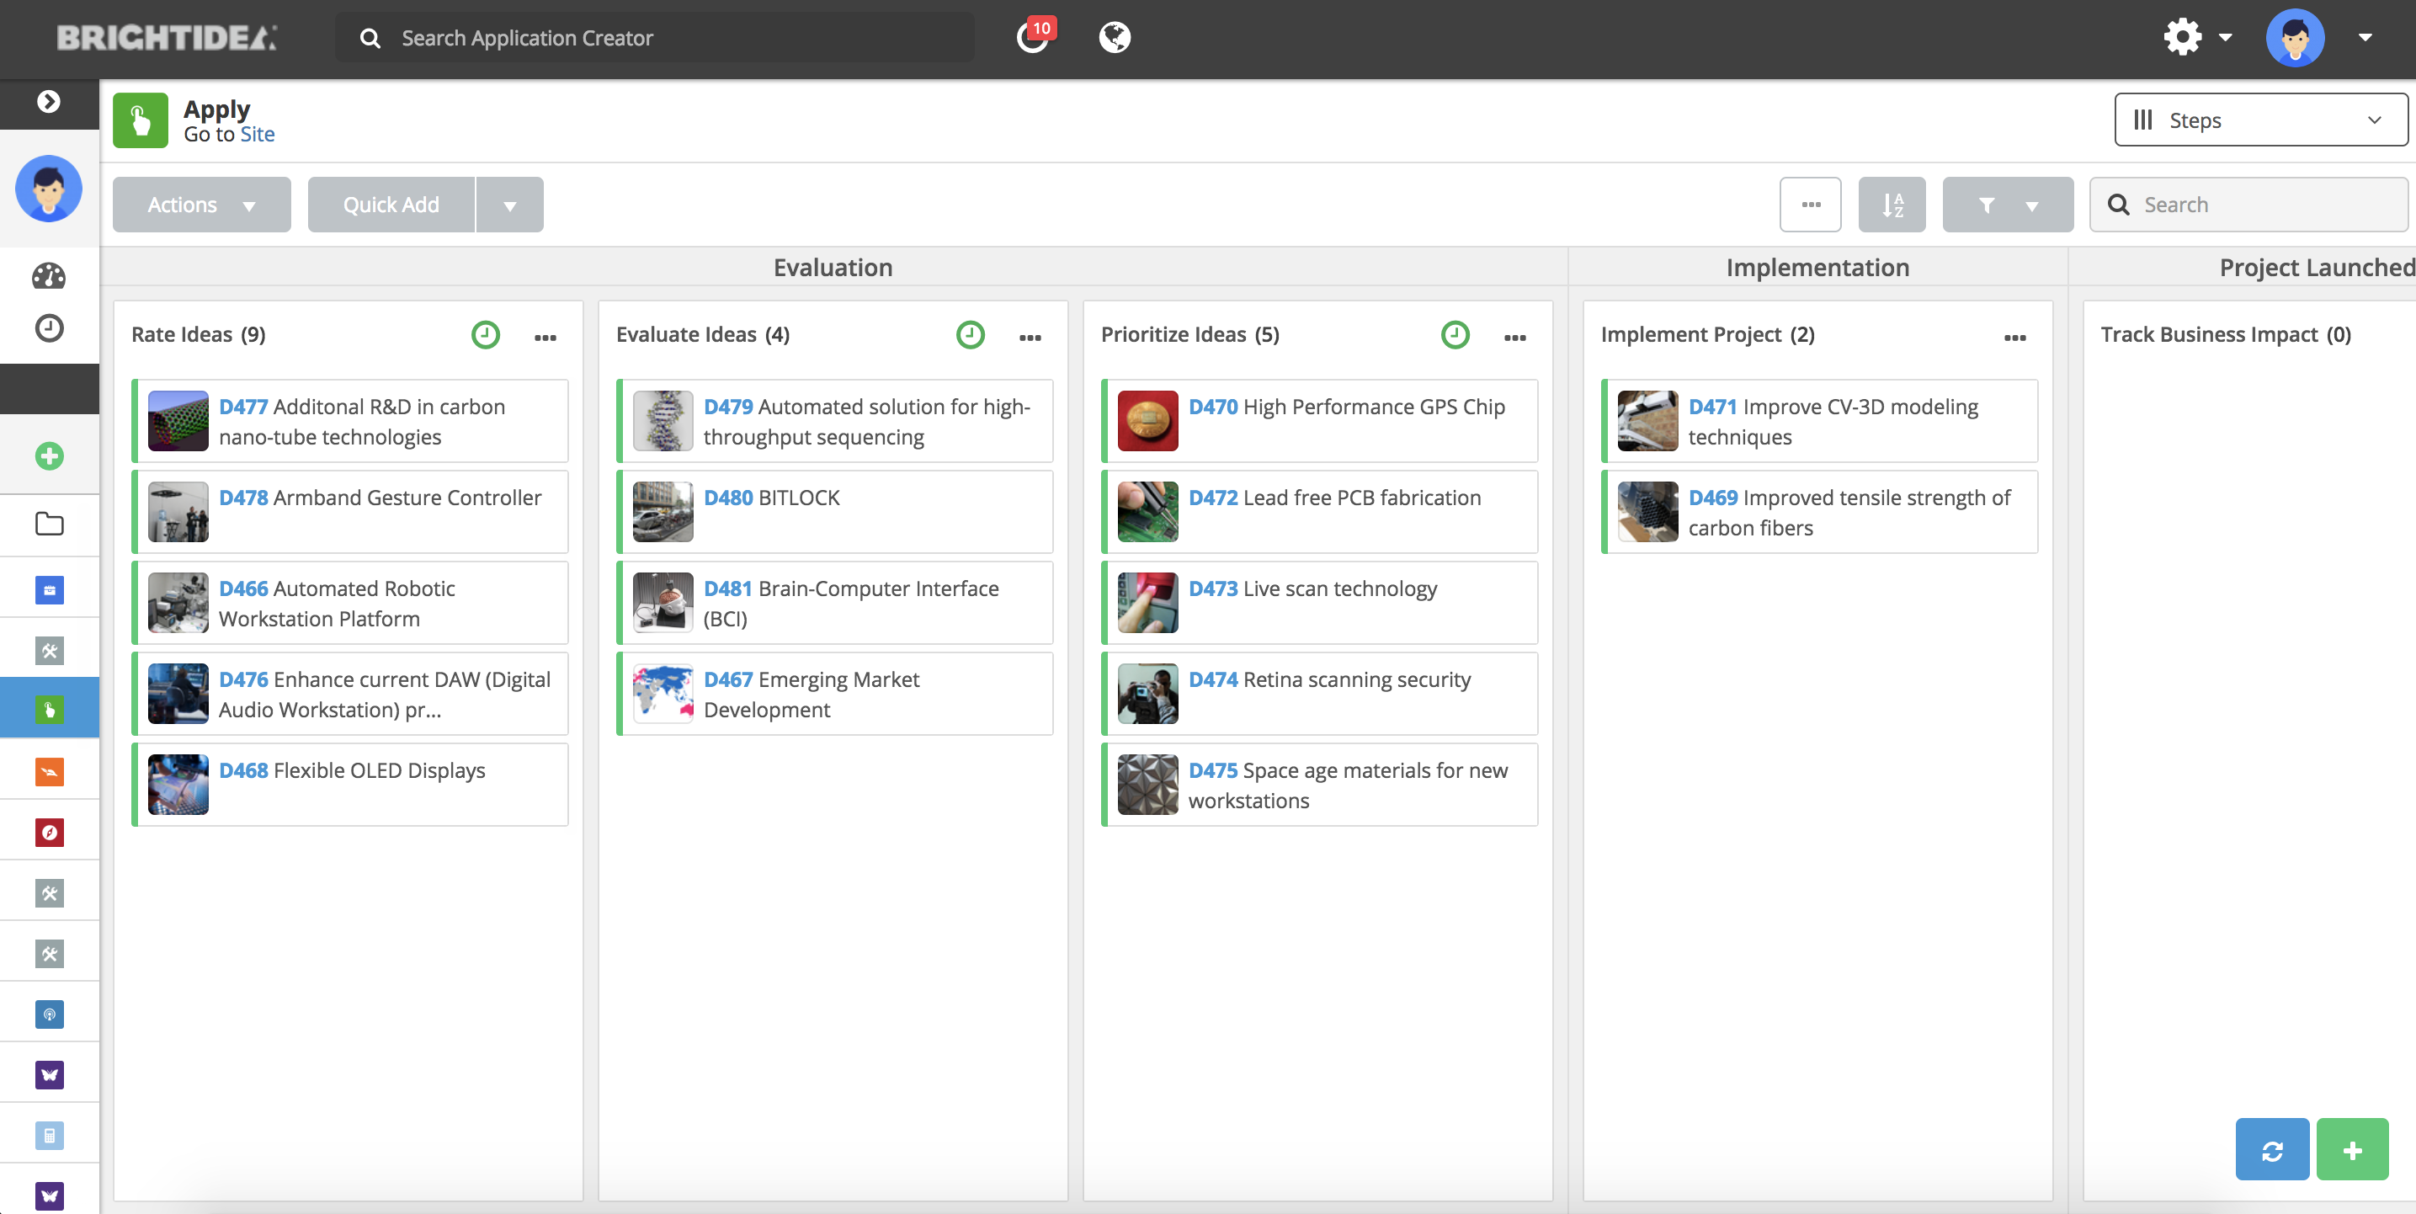
Task: Click the A-Z sort icon button
Action: (x=1892, y=205)
